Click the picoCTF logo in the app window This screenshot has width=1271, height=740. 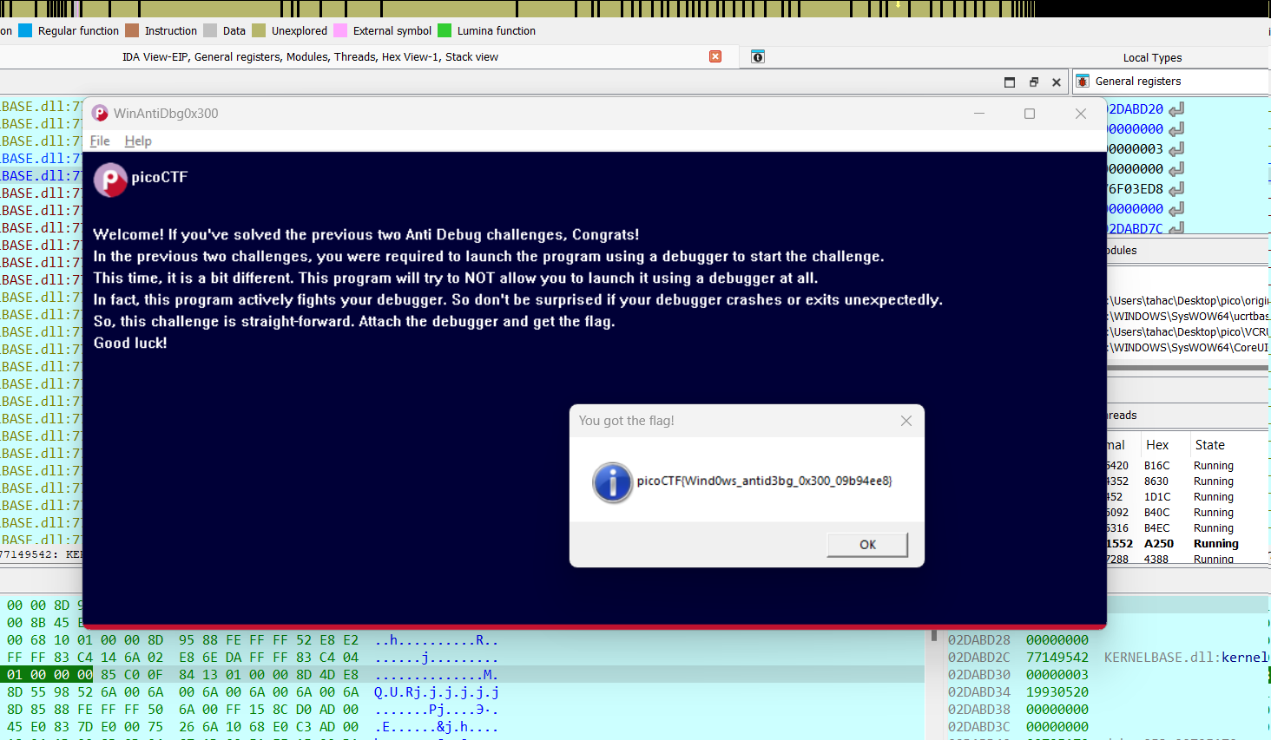(x=110, y=180)
